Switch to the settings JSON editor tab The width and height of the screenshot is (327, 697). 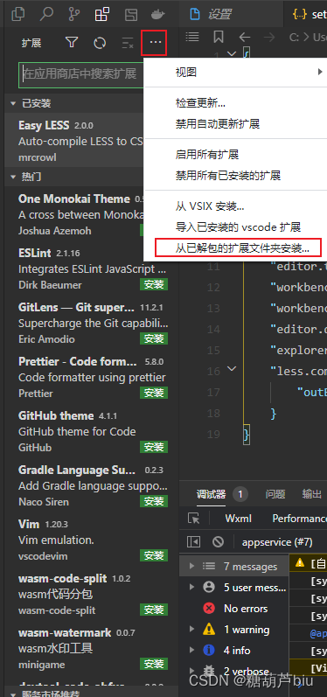307,14
